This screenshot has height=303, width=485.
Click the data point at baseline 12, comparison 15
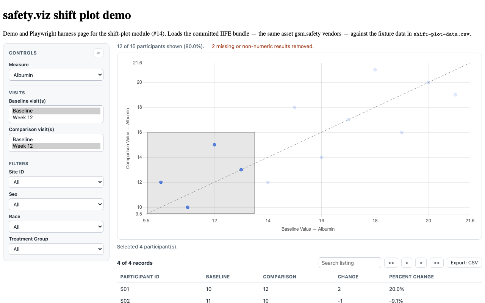pyautogui.click(x=214, y=145)
